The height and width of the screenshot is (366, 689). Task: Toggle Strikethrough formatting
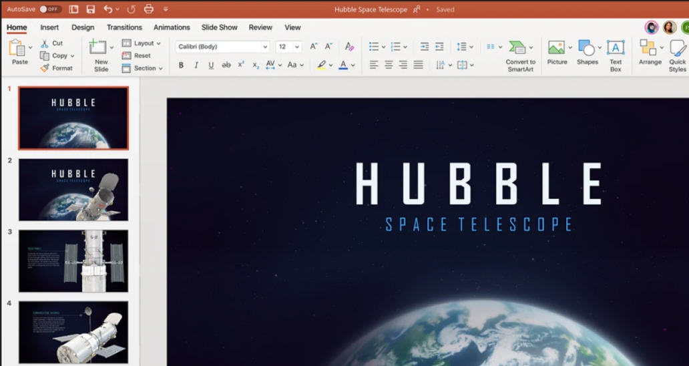tap(226, 65)
